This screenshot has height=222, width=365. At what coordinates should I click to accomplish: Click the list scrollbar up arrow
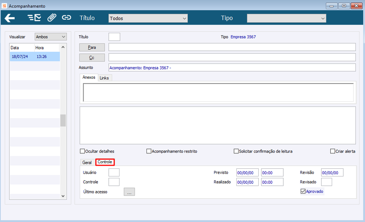pos(63,47)
